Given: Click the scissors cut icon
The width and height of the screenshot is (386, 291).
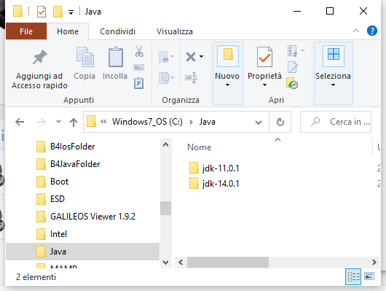Looking at the screenshot, I should [139, 51].
